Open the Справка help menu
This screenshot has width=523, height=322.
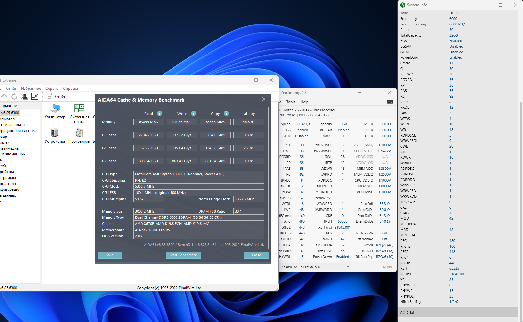point(70,89)
